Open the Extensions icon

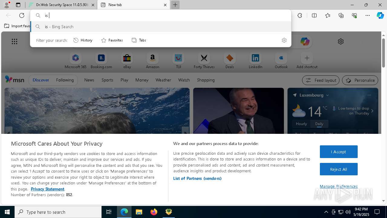(300, 15)
